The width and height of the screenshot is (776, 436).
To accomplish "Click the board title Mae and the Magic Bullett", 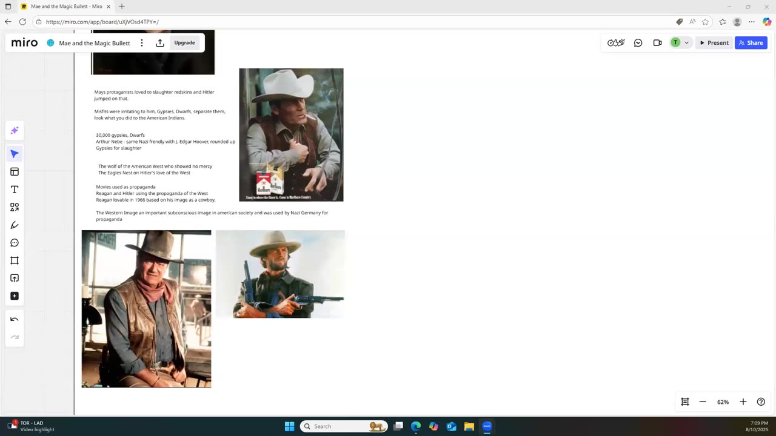I will pyautogui.click(x=95, y=43).
